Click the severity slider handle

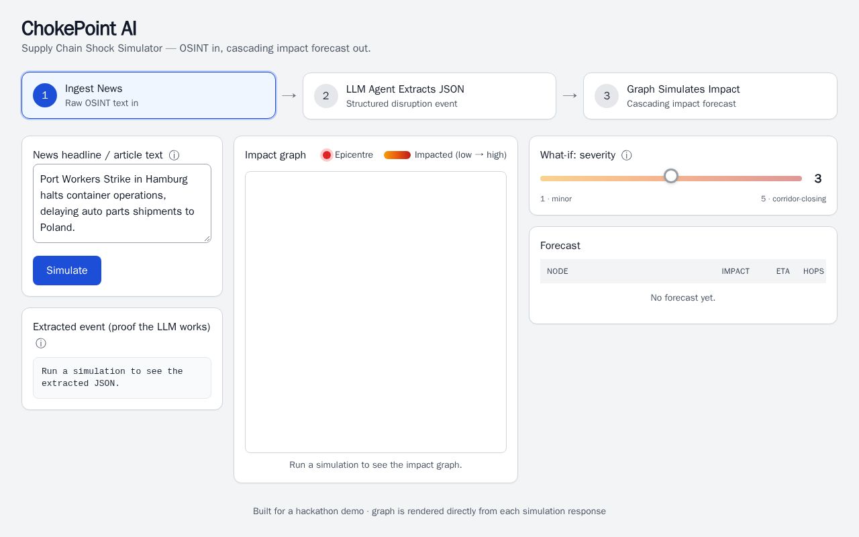671,176
